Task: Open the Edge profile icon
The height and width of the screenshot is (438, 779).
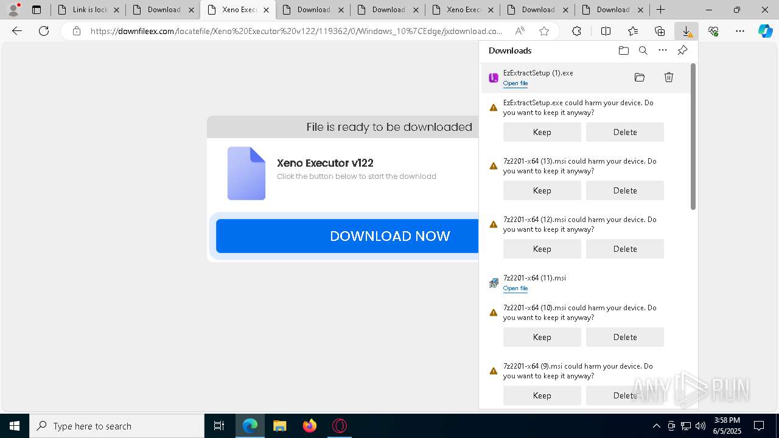Action: (13, 9)
